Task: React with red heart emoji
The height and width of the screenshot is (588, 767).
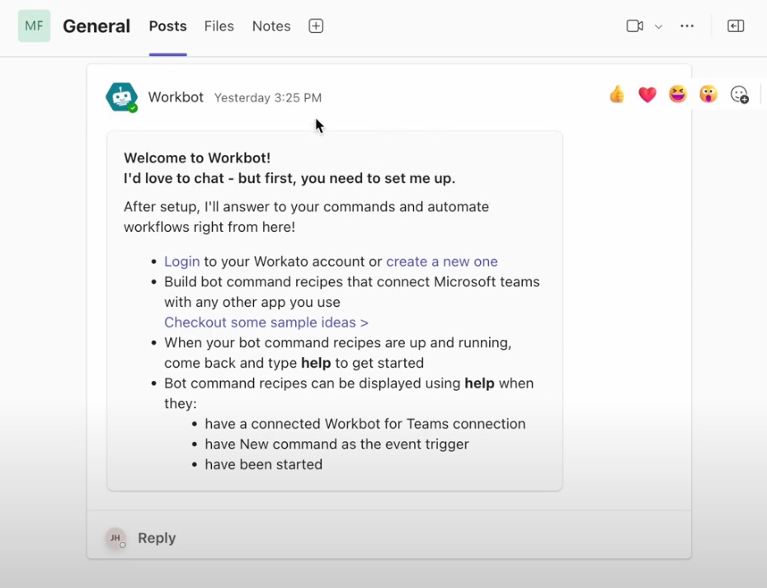Action: (x=647, y=95)
